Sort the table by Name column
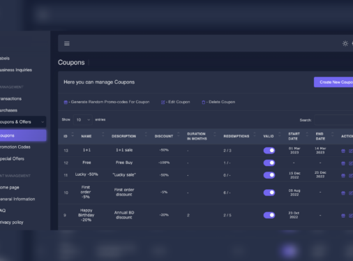Image resolution: width=353 pixels, height=261 pixels. [103, 135]
